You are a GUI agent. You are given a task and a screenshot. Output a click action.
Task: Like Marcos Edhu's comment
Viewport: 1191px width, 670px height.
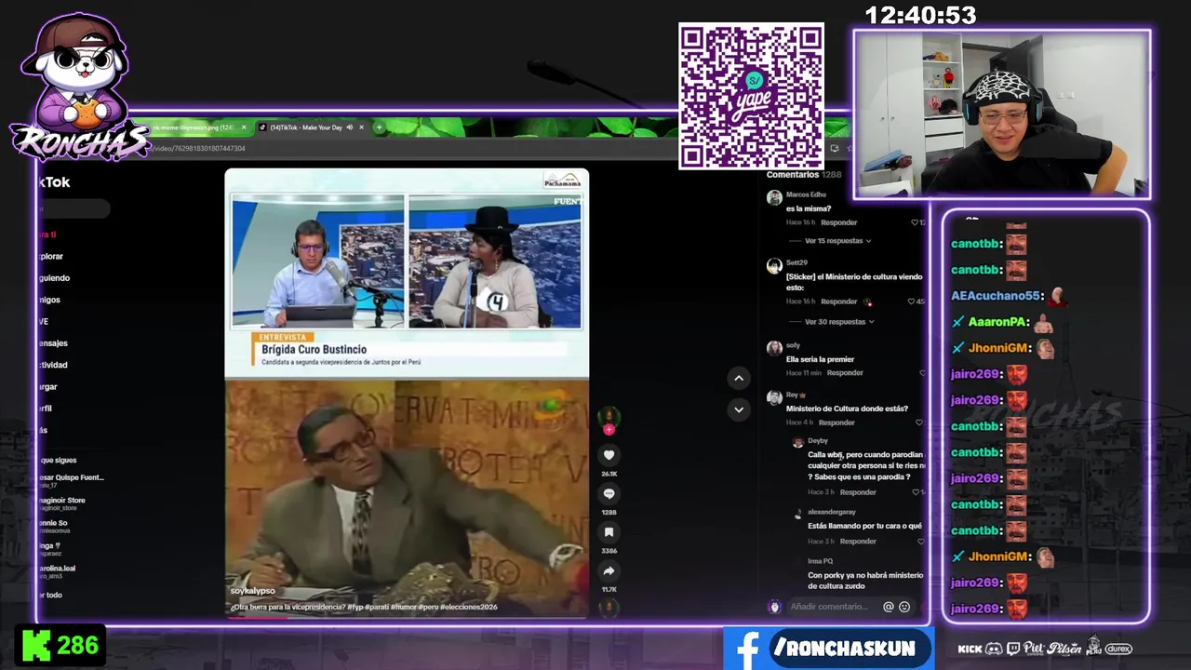click(916, 222)
